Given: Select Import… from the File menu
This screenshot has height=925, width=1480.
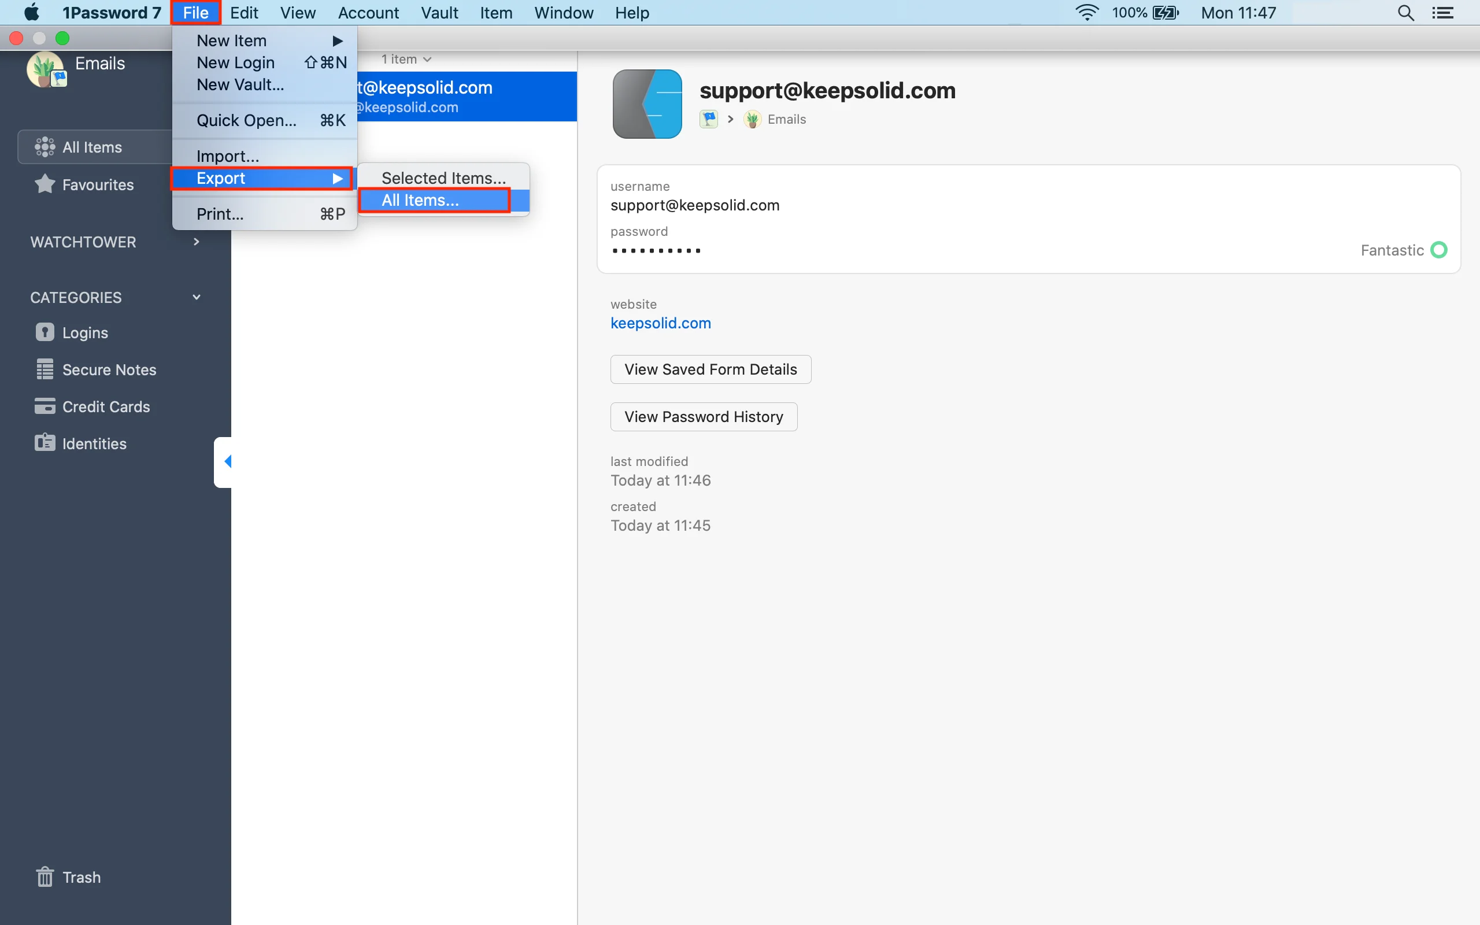Looking at the screenshot, I should [x=228, y=156].
